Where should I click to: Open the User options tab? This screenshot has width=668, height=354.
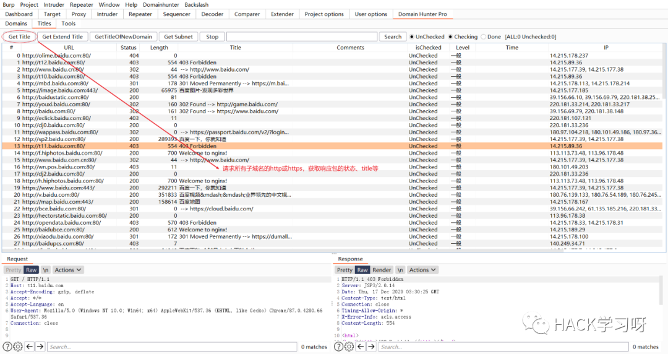(x=371, y=14)
